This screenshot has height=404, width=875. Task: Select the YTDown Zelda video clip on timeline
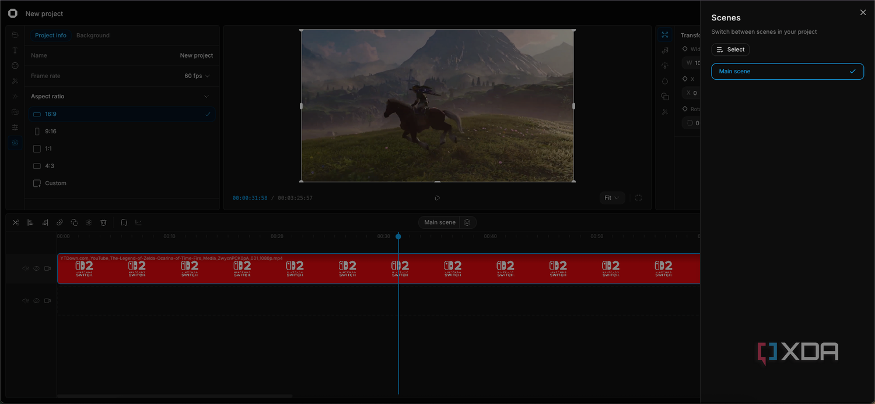pyautogui.click(x=379, y=268)
